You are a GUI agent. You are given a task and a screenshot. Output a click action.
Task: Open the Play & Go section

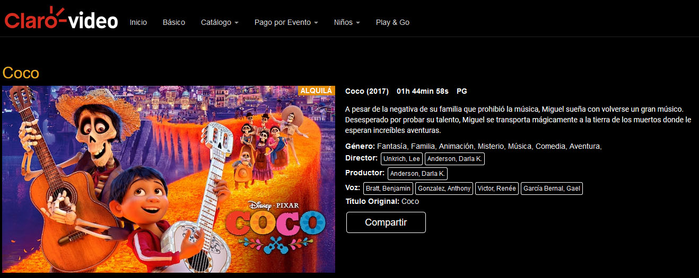coord(392,22)
